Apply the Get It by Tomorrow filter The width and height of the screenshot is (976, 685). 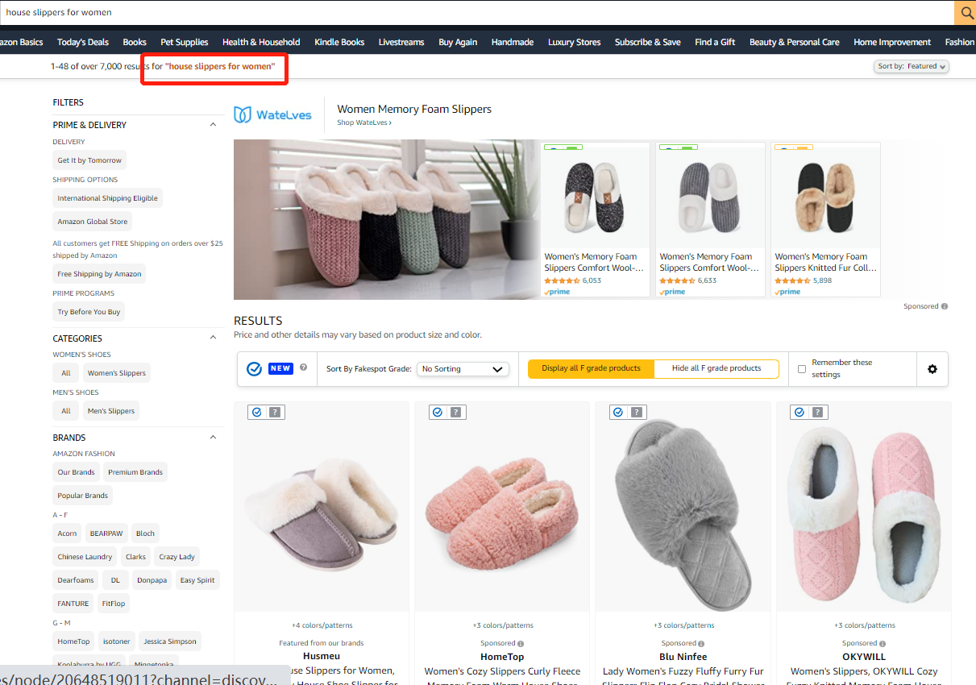(89, 160)
